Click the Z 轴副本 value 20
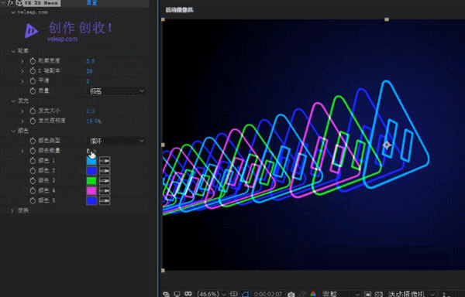Image resolution: width=465 pixels, height=297 pixels. point(90,71)
